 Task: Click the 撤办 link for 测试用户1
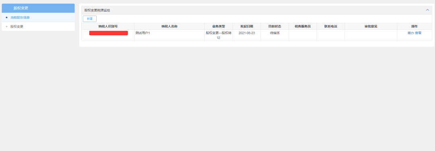[410, 33]
